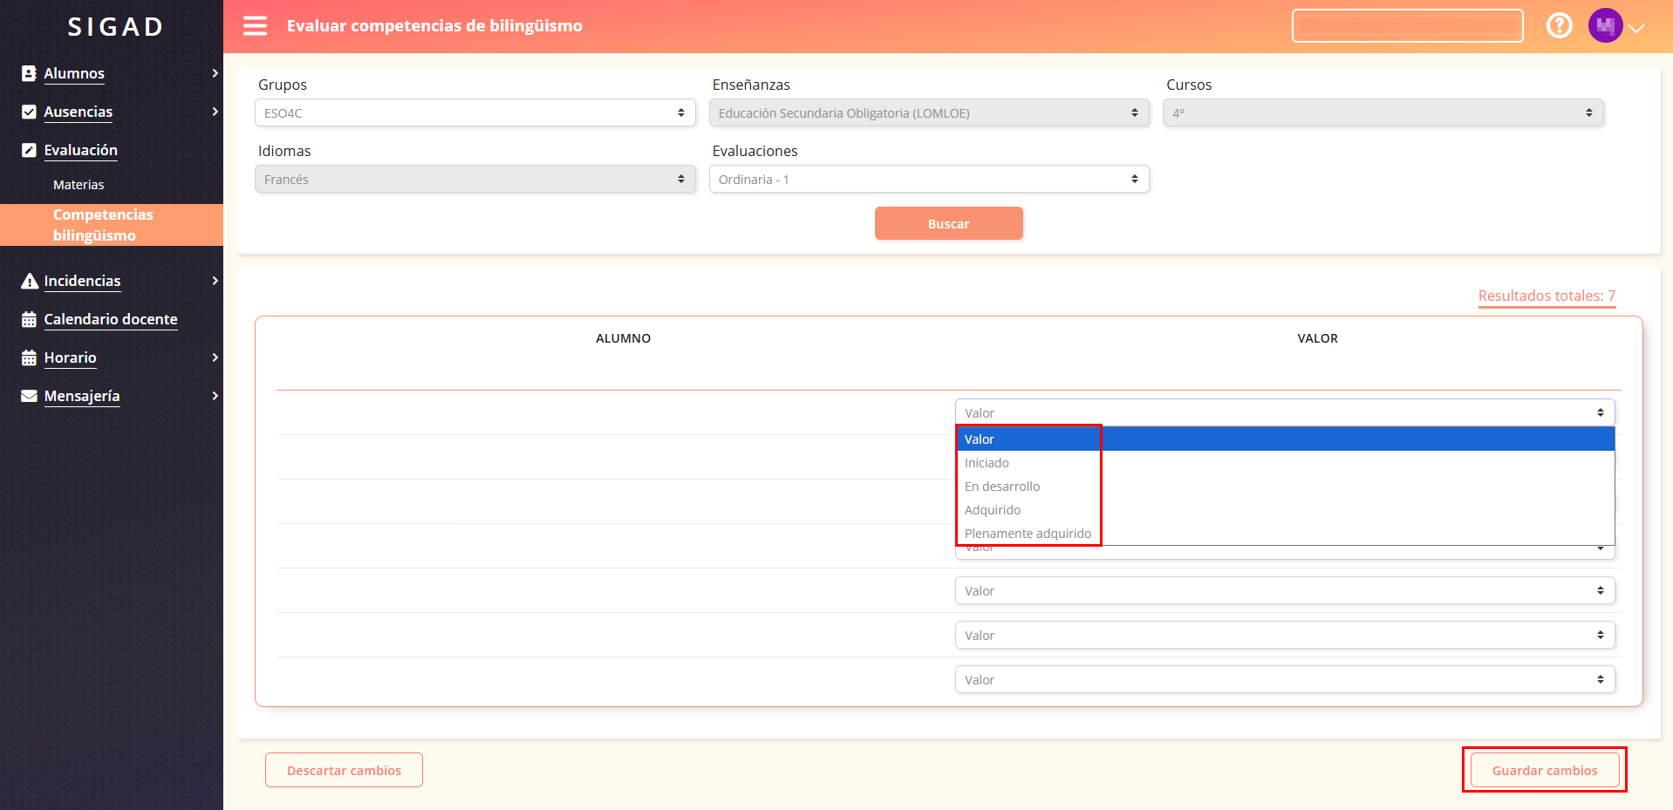Image resolution: width=1673 pixels, height=810 pixels.
Task: Open Materias in the sidebar
Action: (79, 185)
